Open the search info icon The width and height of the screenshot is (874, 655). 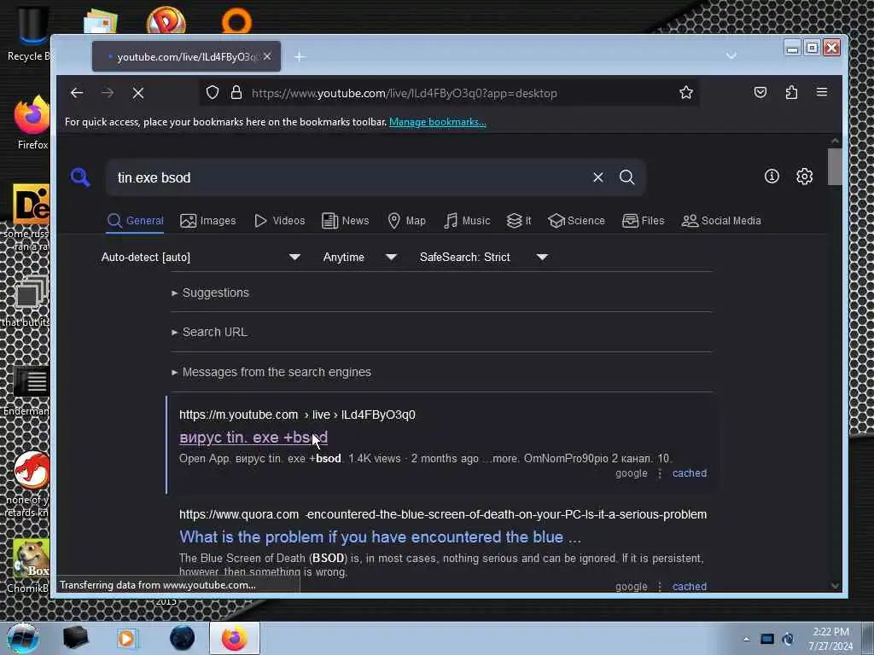pos(772,177)
